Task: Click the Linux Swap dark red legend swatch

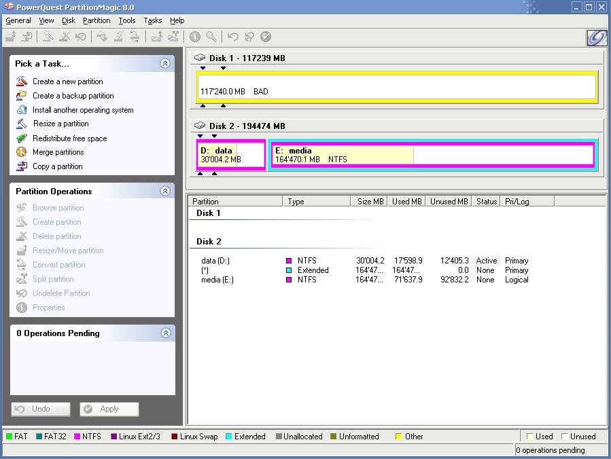Action: (175, 437)
